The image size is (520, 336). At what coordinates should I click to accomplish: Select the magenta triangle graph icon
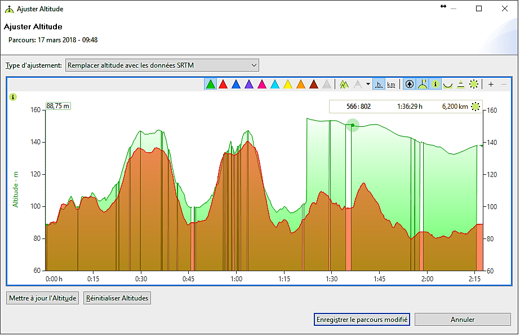click(x=262, y=85)
